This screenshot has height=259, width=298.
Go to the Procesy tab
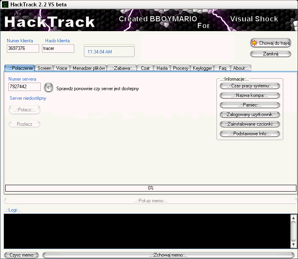click(181, 68)
